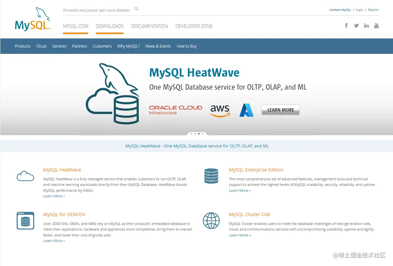
Task: Open the MySQL for OEM/ISV heading
Action: tap(64, 214)
